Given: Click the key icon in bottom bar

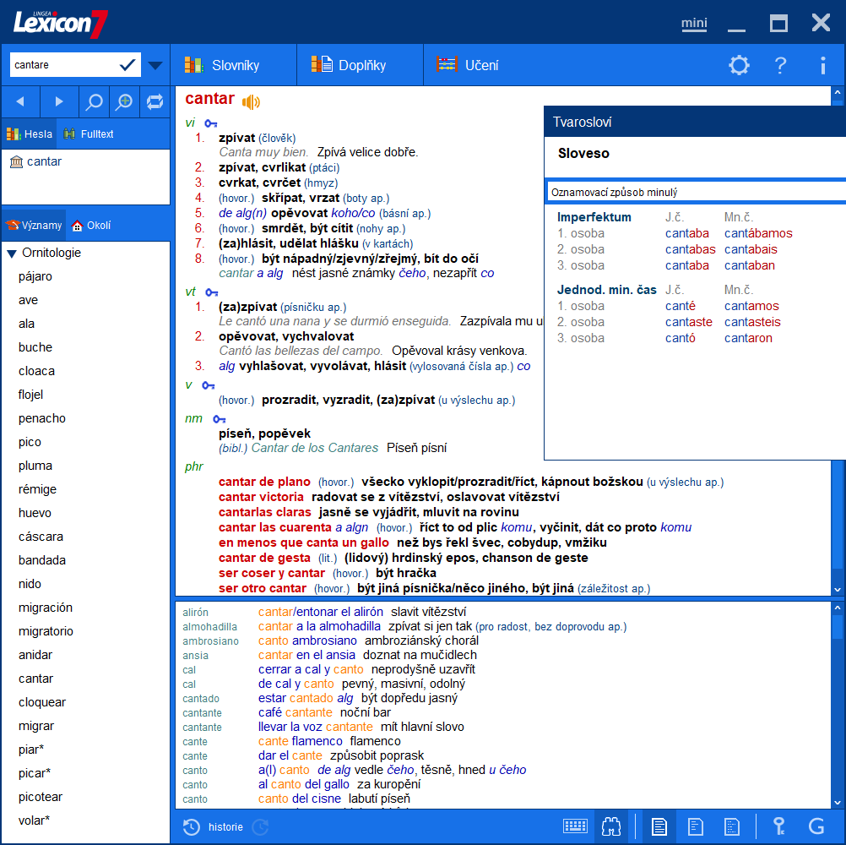Looking at the screenshot, I should [778, 826].
